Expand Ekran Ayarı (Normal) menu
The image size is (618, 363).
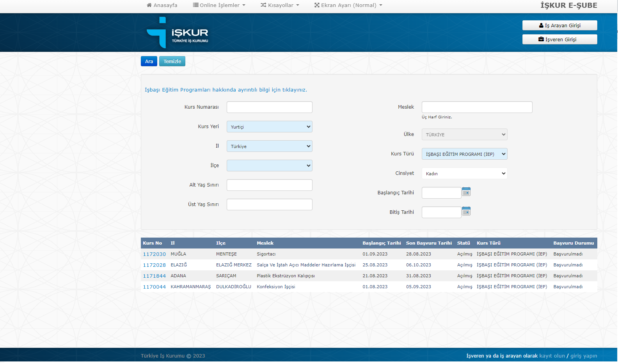click(348, 5)
